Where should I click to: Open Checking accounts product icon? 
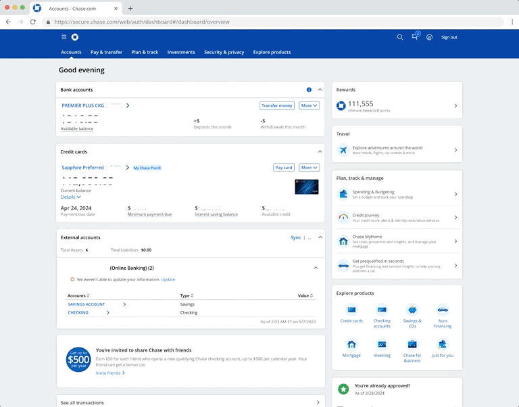pyautogui.click(x=382, y=310)
